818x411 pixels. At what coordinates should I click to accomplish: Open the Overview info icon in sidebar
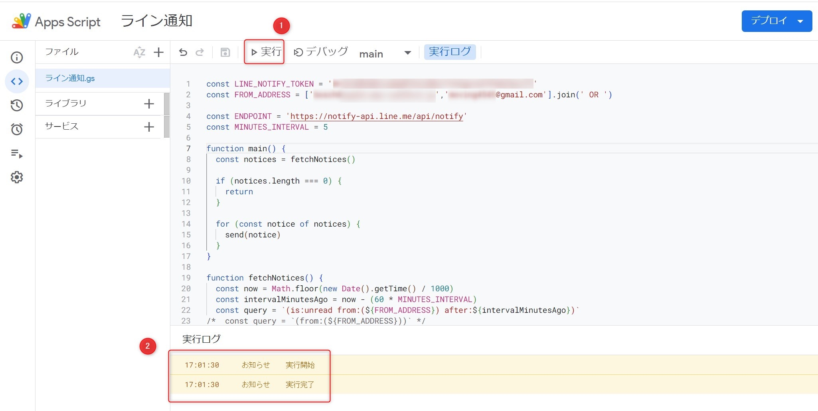pos(17,57)
